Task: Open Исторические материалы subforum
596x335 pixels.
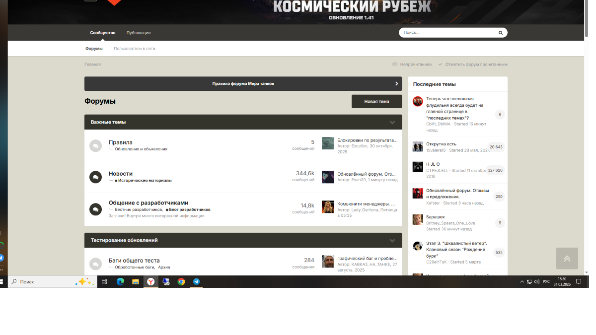Action: click(145, 181)
